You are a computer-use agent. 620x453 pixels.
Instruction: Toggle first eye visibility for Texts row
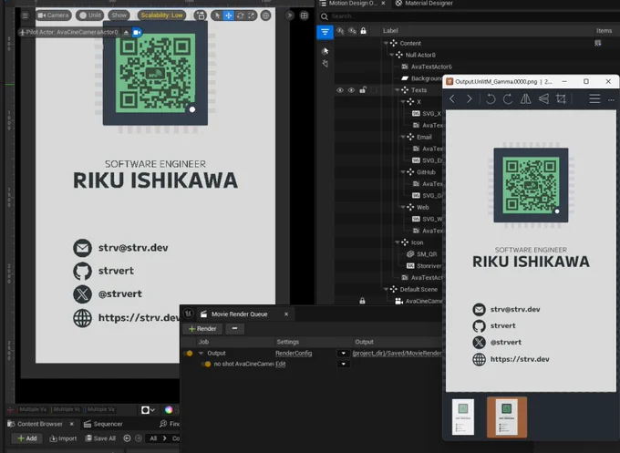[x=340, y=90]
